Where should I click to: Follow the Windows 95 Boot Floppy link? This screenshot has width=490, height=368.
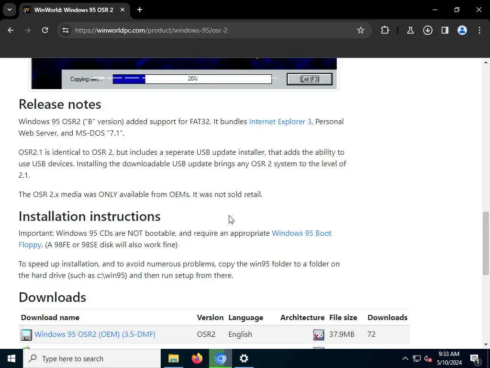click(x=301, y=233)
